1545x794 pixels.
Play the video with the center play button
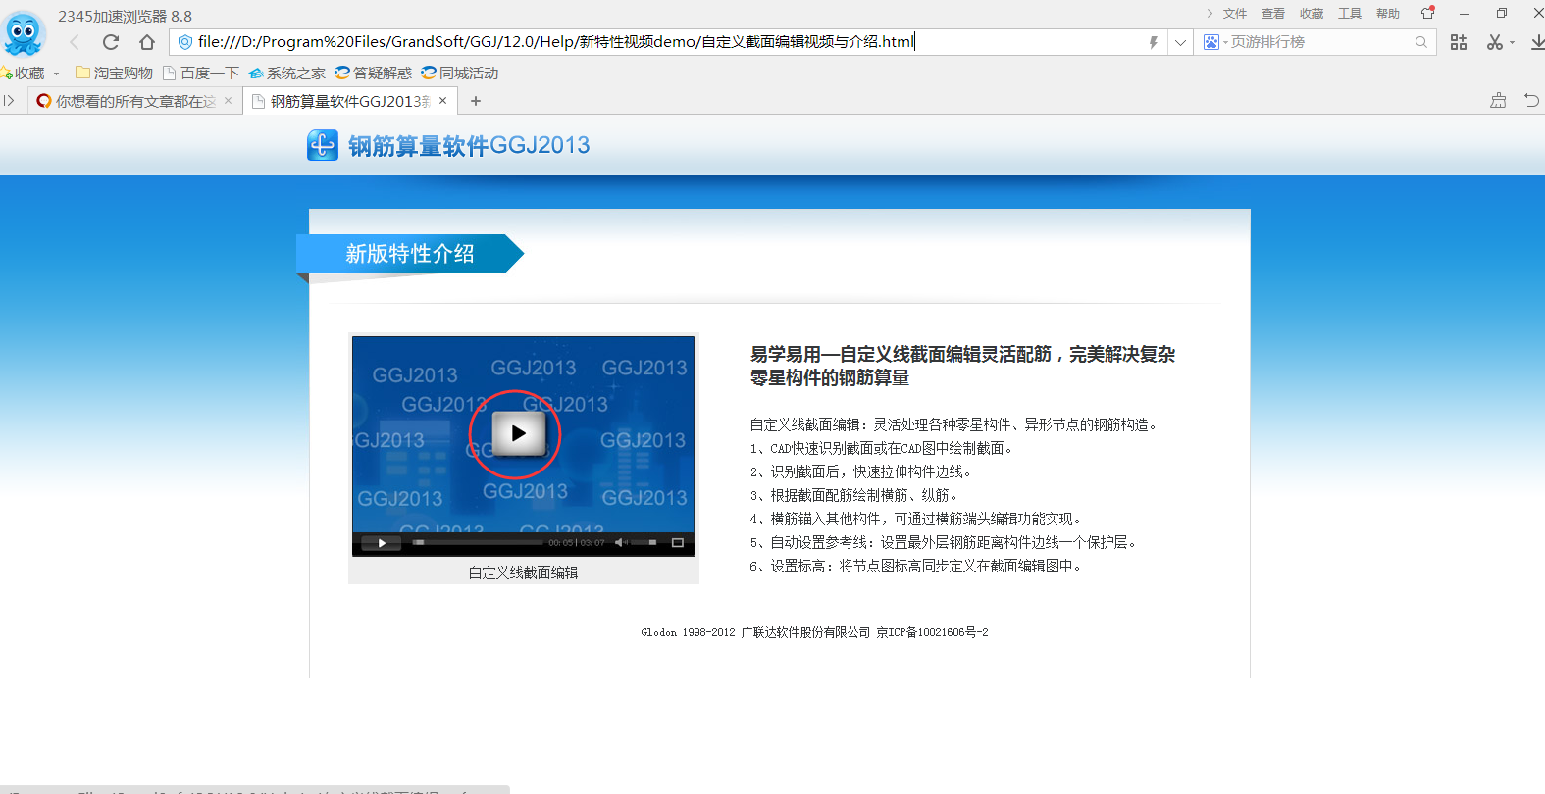pos(517,433)
